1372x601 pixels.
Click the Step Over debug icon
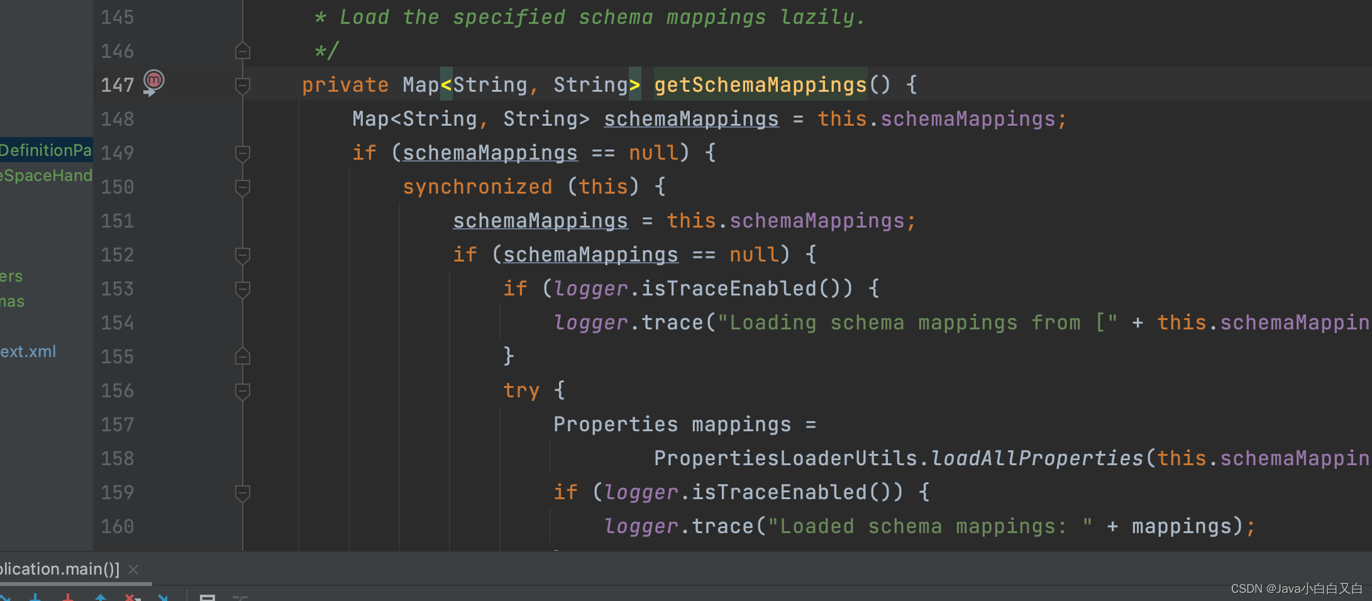point(5,597)
